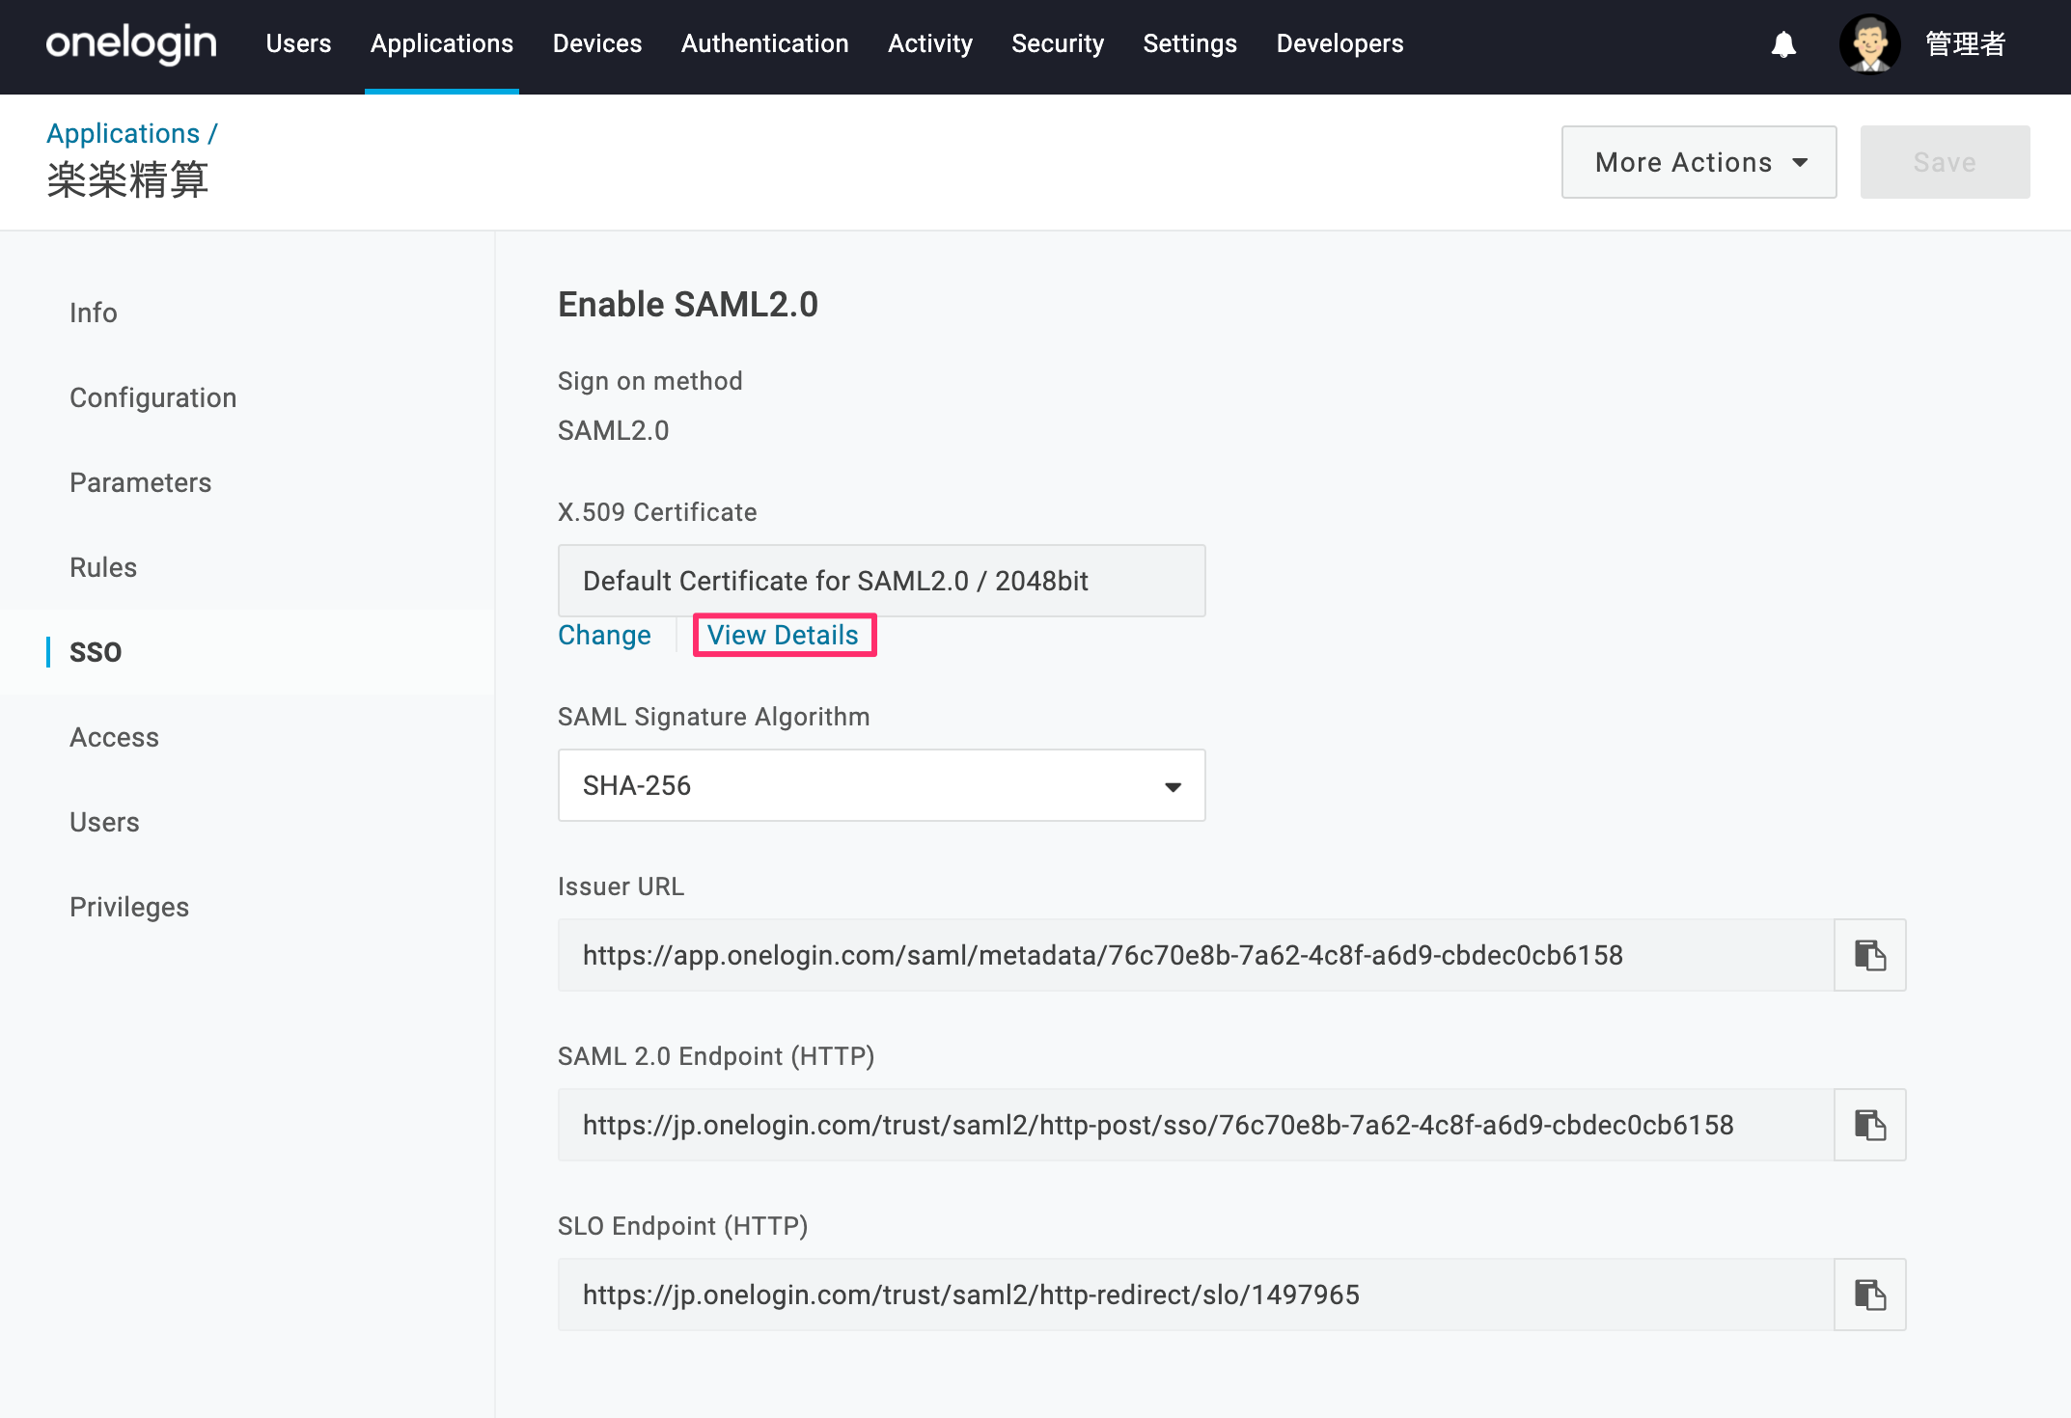Switch to the Access sidebar tab
The width and height of the screenshot is (2071, 1418).
115,737
